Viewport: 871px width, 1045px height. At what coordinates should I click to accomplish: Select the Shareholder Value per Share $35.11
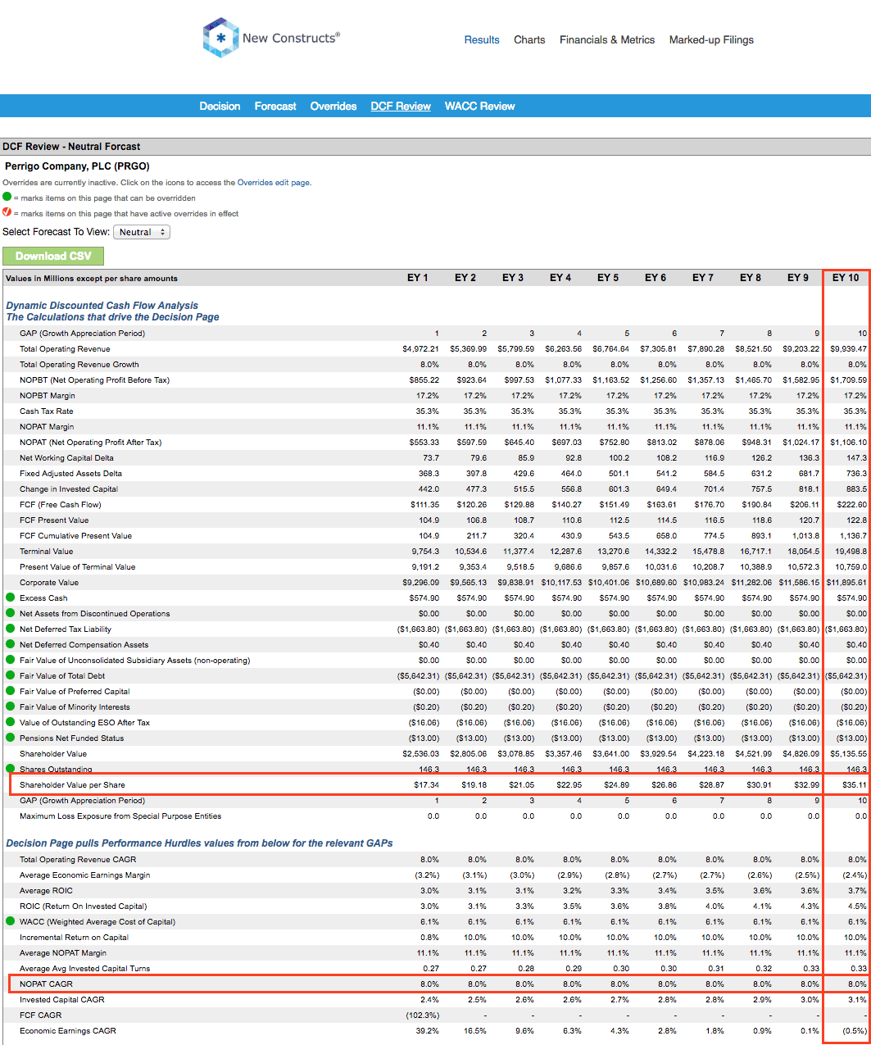[x=855, y=785]
